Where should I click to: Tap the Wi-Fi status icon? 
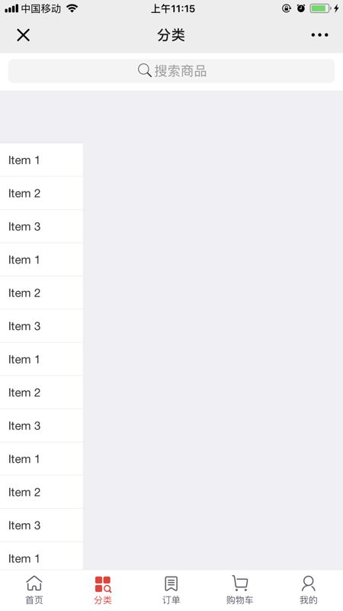click(x=72, y=8)
